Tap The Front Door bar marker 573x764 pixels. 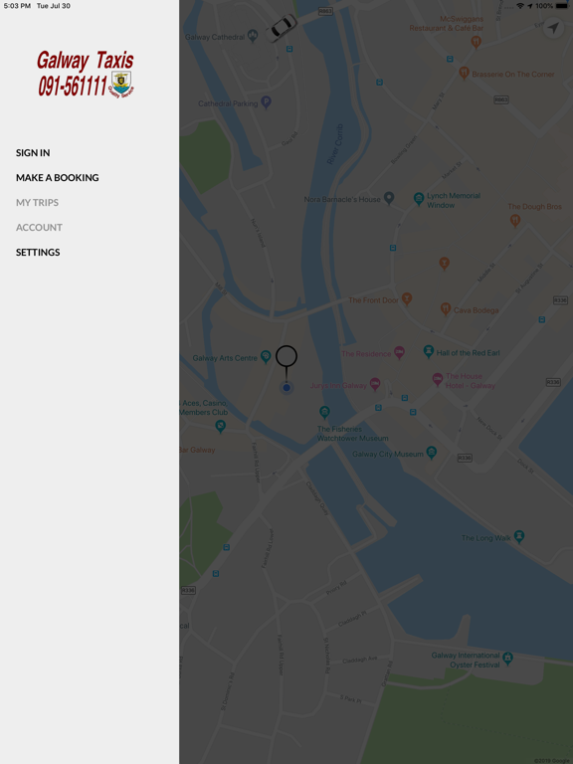point(407,298)
